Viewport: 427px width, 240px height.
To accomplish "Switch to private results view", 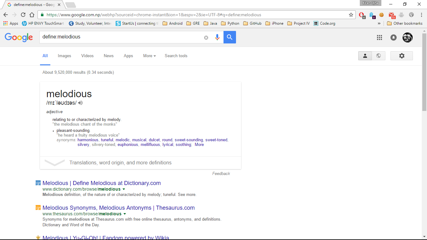I will (x=365, y=56).
